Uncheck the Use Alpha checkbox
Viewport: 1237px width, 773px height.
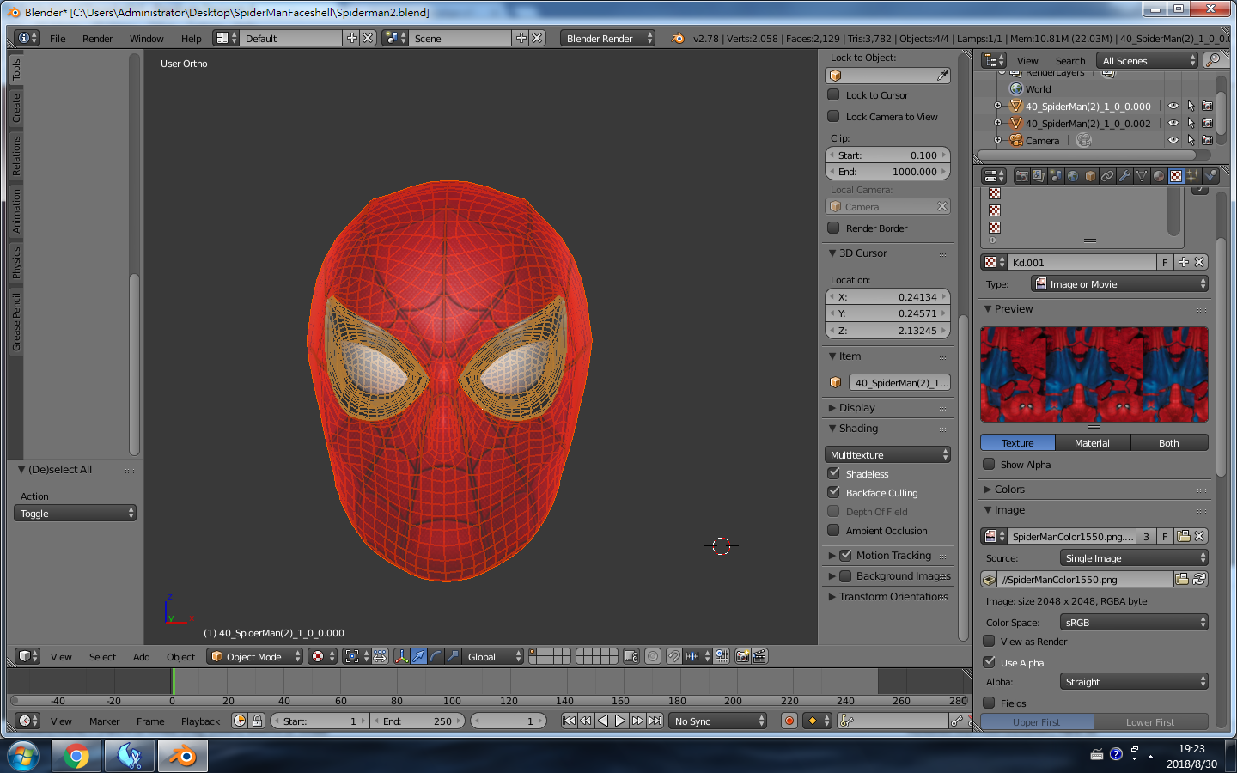989,661
